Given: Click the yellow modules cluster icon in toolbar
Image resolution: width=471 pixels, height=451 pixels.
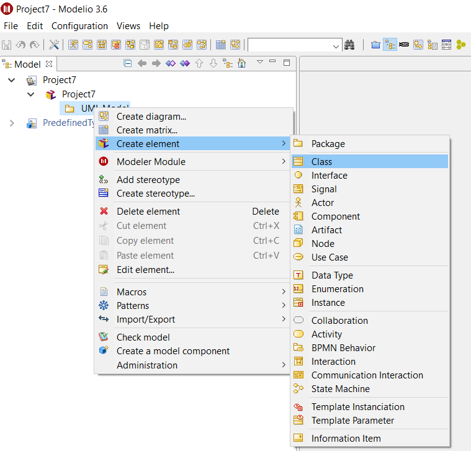Looking at the screenshot, I should (x=461, y=45).
